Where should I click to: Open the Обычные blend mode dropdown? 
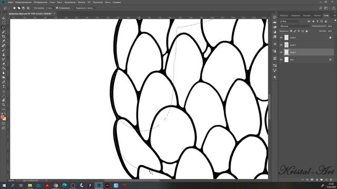coord(295,26)
